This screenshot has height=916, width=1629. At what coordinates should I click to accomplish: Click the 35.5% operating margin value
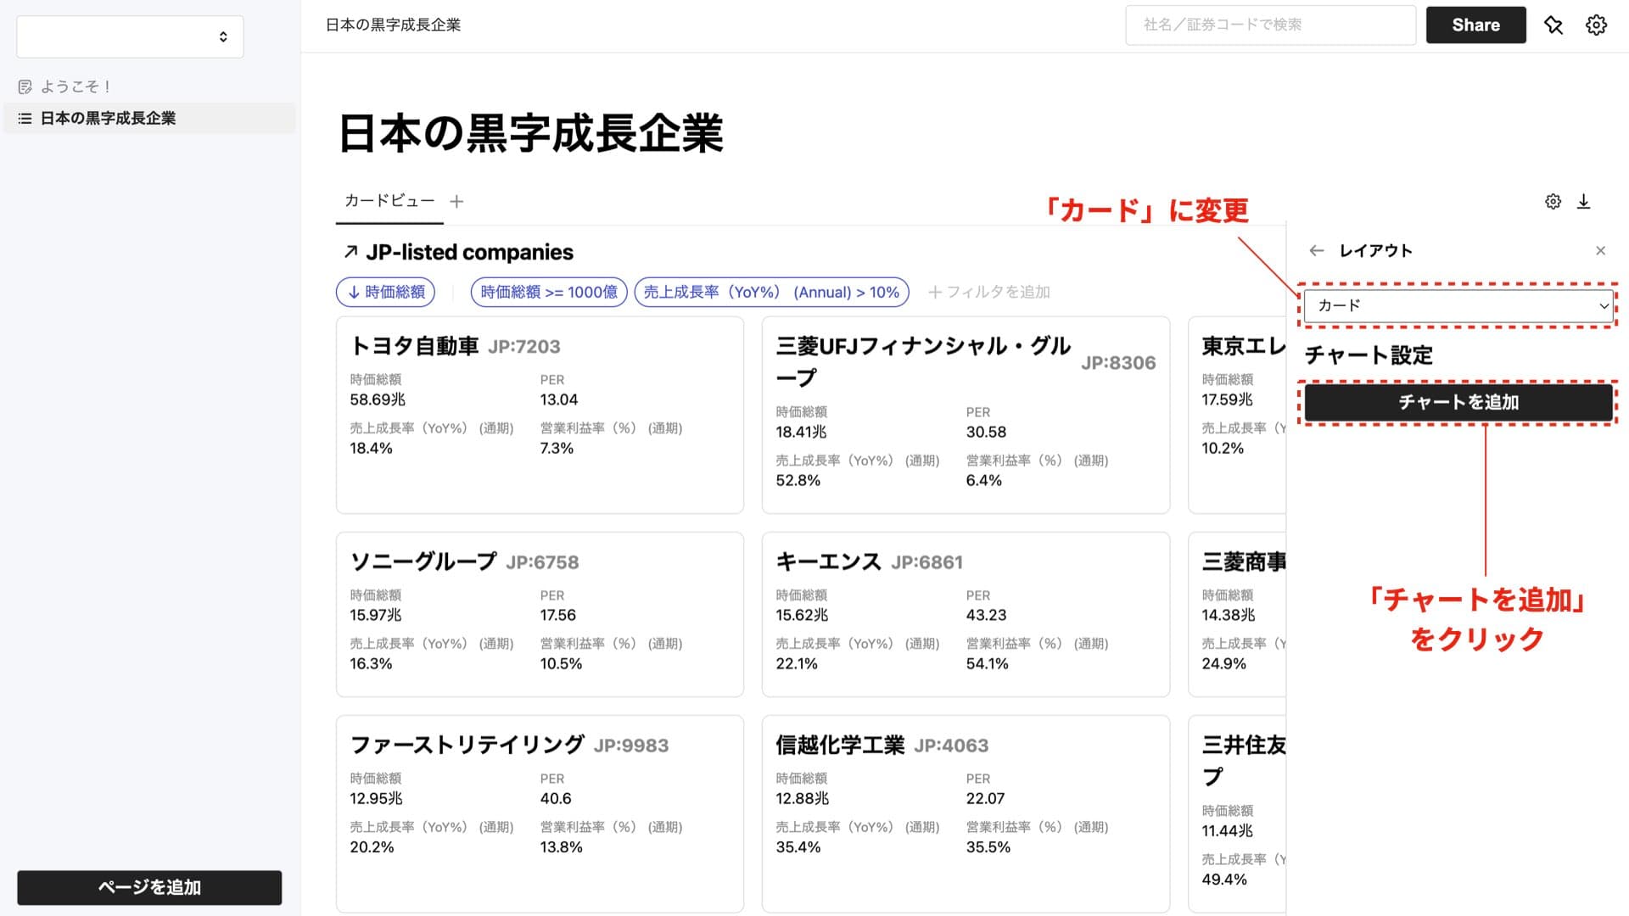click(x=988, y=846)
